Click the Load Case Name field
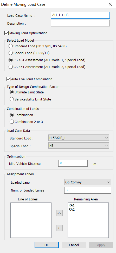 coord(80,15)
